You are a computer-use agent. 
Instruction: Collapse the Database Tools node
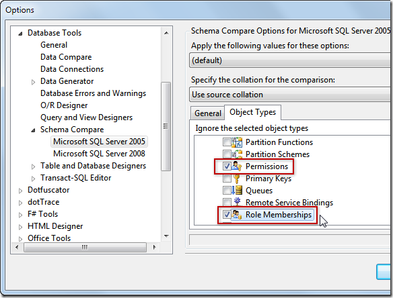click(20, 34)
